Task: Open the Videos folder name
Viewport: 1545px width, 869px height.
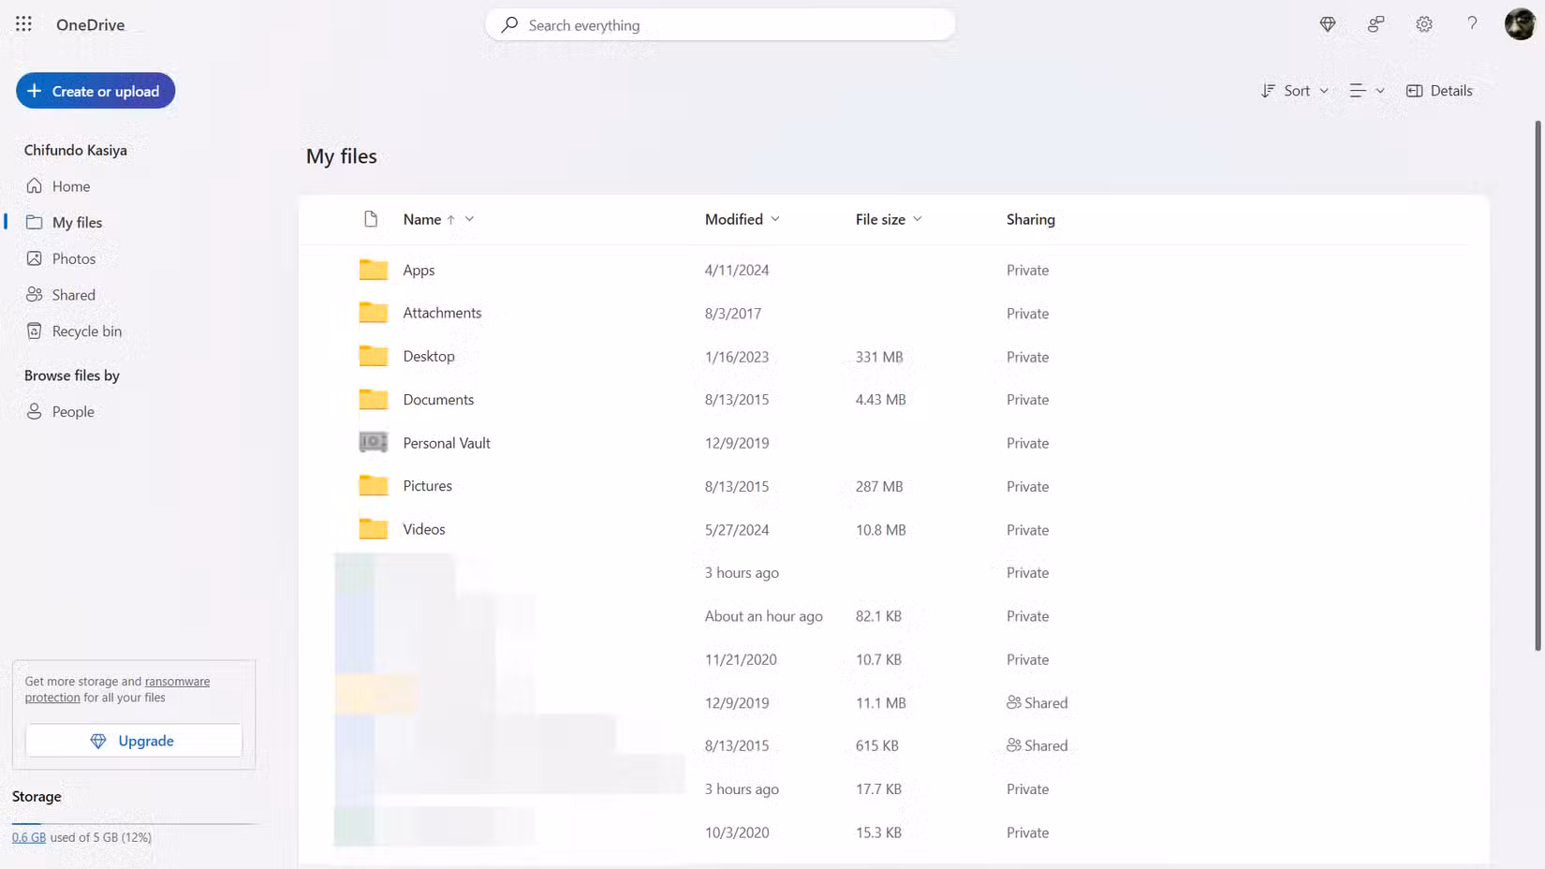Action: point(424,529)
